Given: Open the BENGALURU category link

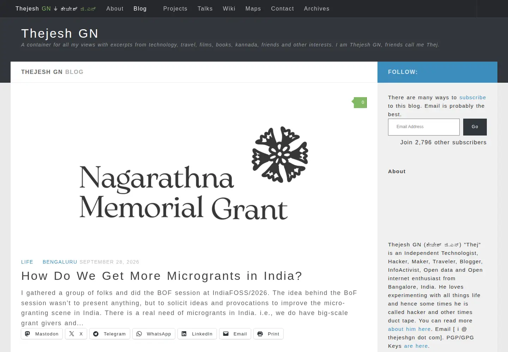Looking at the screenshot, I should pos(60,262).
